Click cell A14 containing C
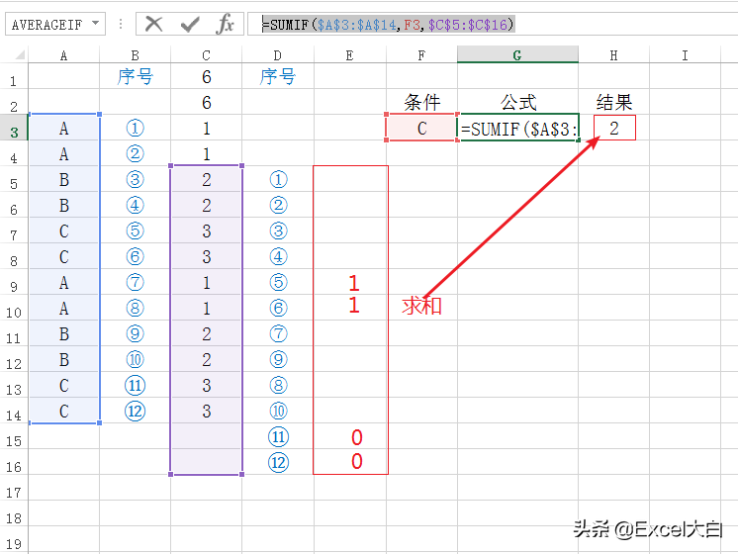The height and width of the screenshot is (554, 738). (x=64, y=411)
